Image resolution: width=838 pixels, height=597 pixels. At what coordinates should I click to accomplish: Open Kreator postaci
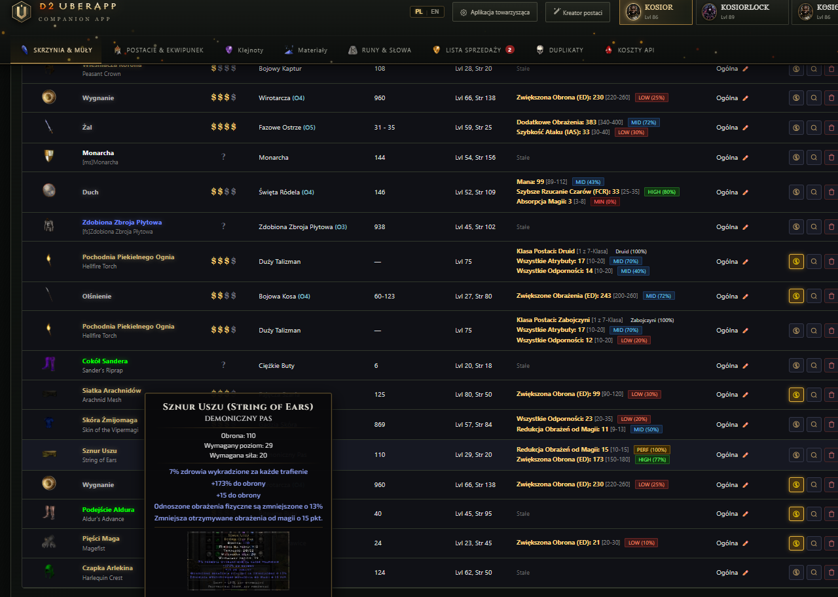[x=577, y=12]
